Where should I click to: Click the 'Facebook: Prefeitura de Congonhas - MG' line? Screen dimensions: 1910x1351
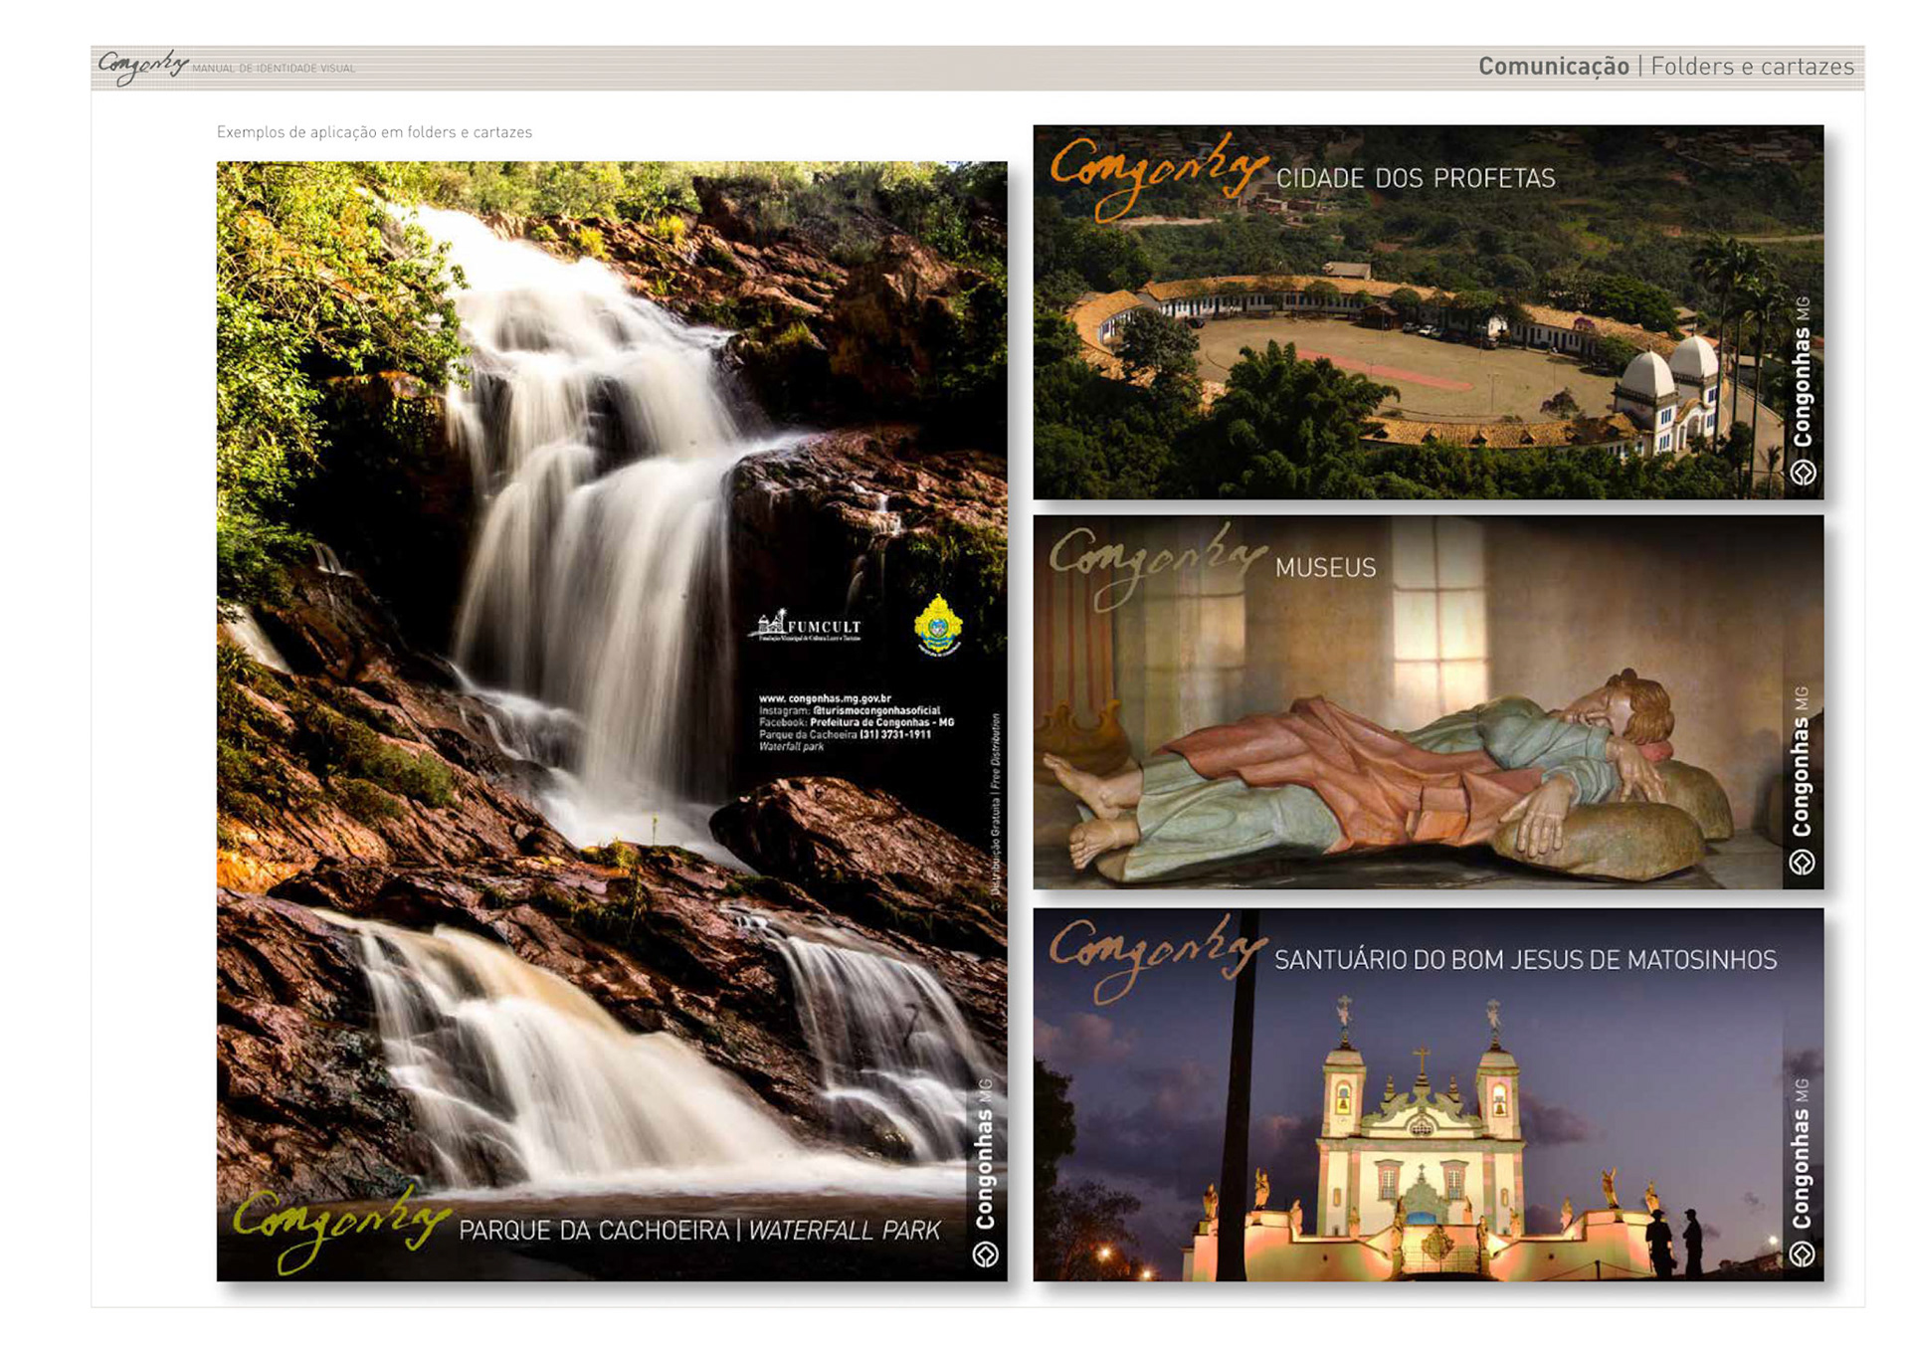click(x=857, y=723)
